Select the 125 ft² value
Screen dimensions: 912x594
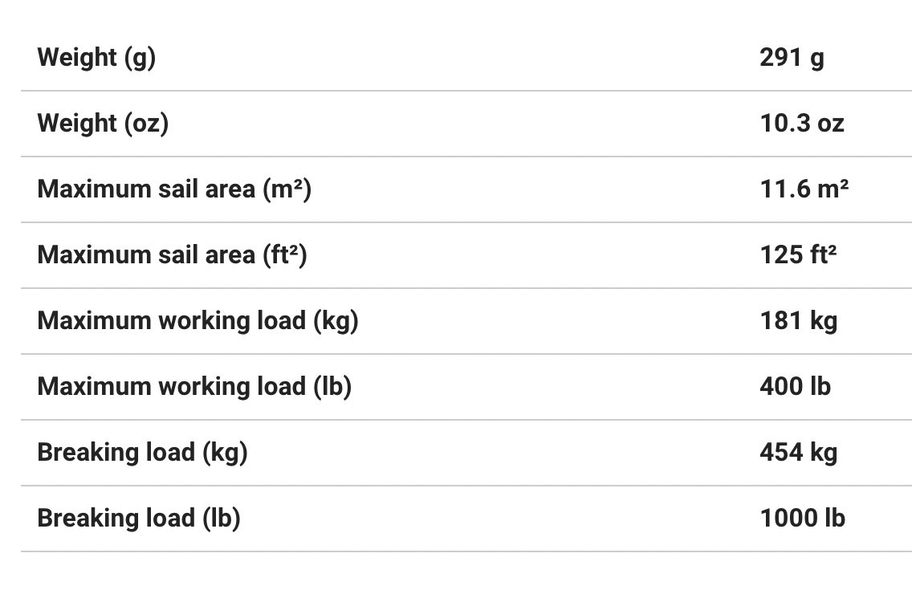pos(798,255)
